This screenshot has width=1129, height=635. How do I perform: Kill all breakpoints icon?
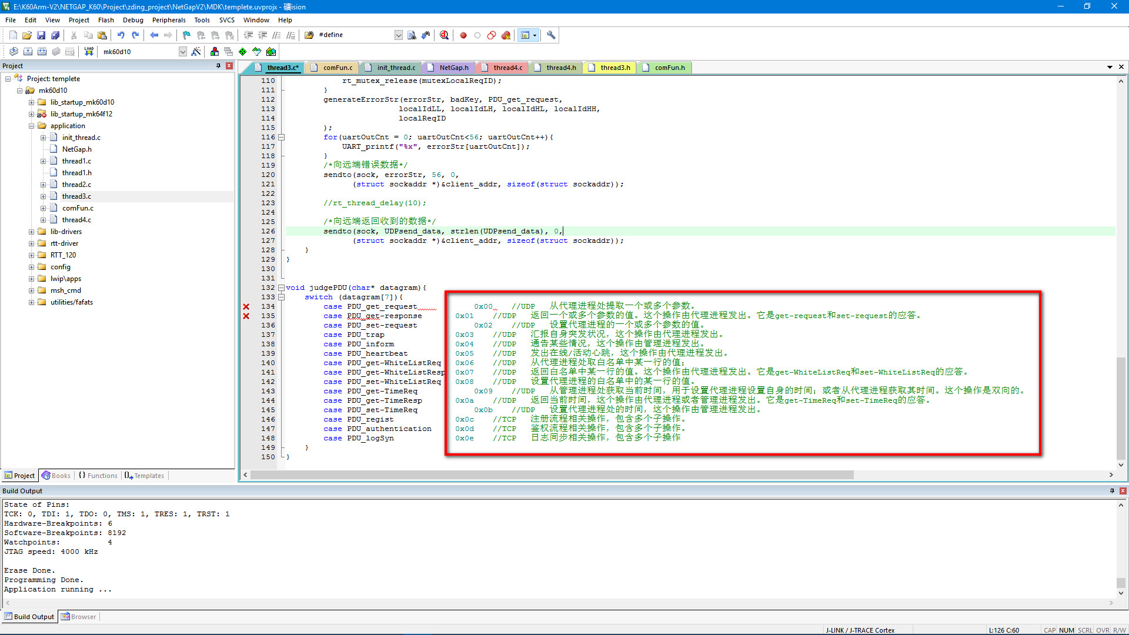506,35
